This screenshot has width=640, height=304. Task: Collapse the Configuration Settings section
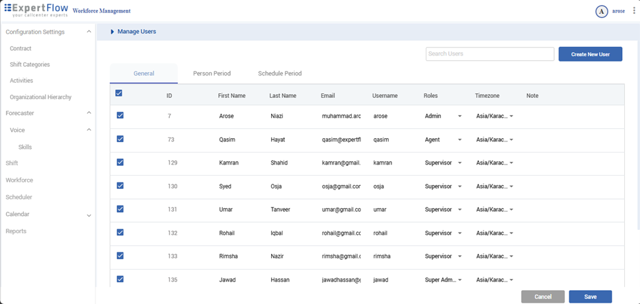point(89,32)
